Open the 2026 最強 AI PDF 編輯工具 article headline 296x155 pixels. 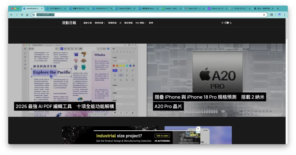pos(65,106)
